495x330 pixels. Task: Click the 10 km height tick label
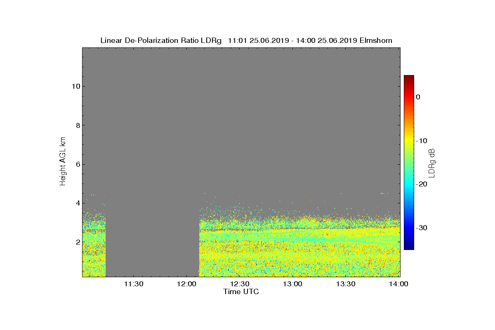[75, 86]
